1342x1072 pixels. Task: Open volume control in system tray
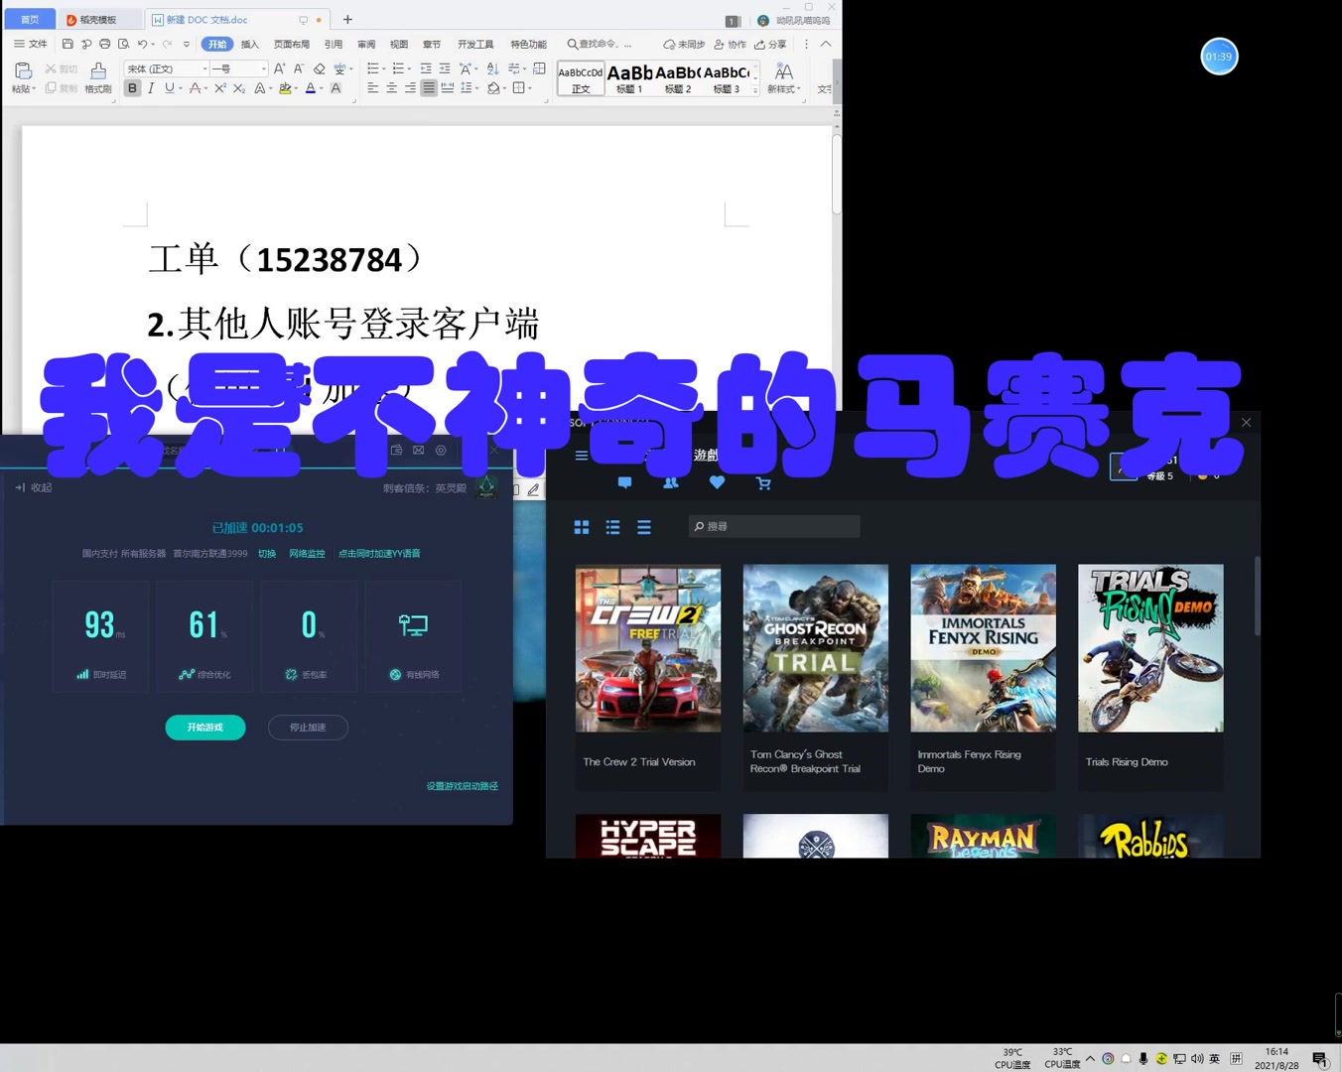click(1197, 1058)
